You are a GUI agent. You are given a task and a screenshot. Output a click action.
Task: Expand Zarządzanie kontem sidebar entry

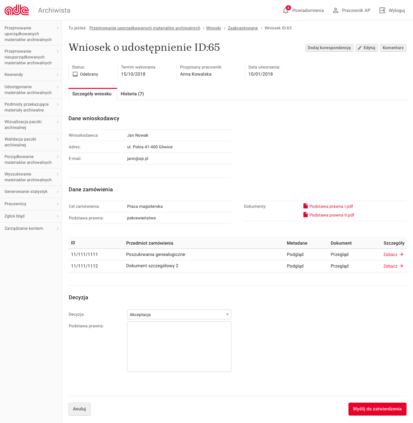pyautogui.click(x=31, y=228)
